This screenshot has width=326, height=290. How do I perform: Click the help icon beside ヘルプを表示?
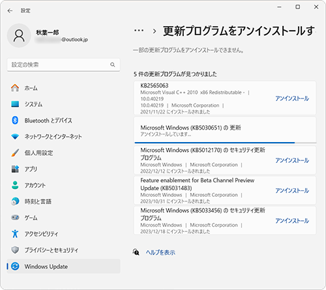click(136, 252)
